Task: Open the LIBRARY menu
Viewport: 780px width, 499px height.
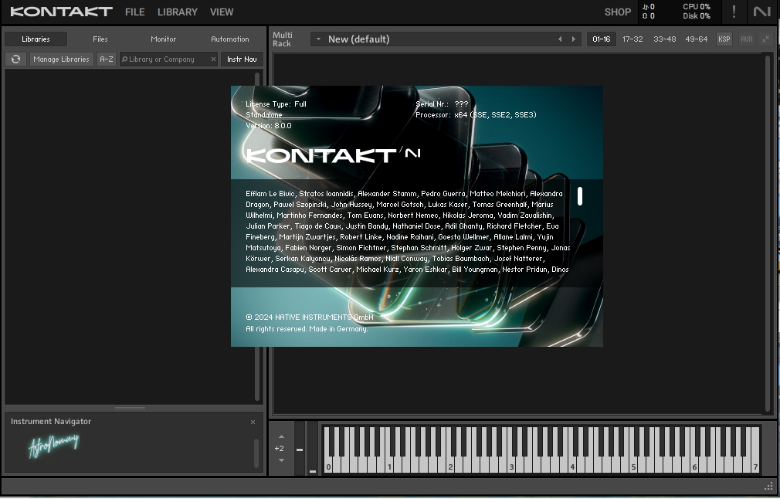Action: click(x=178, y=12)
